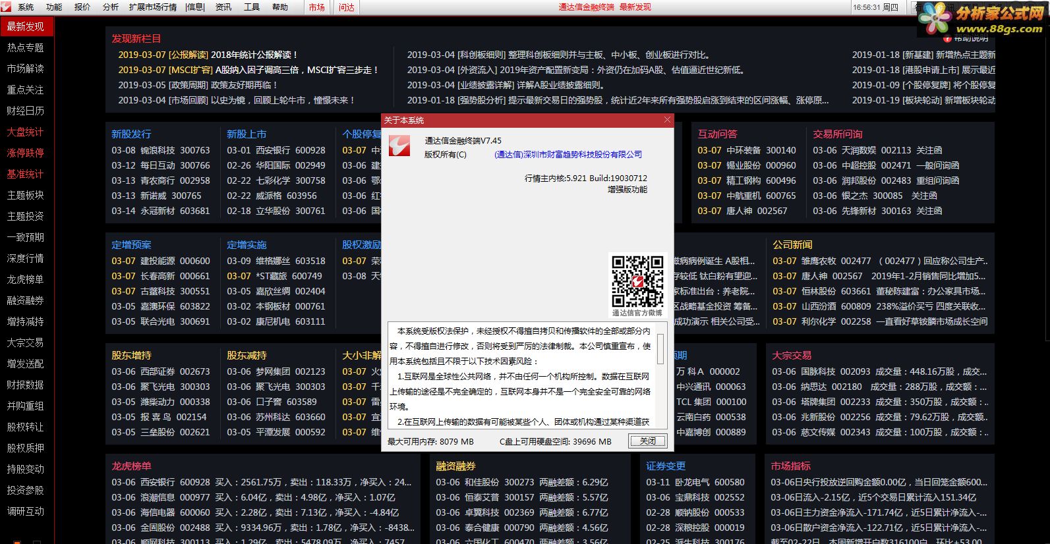The image size is (1050, 544).
Task: Switch to the 问达 tab
Action: 347,7
